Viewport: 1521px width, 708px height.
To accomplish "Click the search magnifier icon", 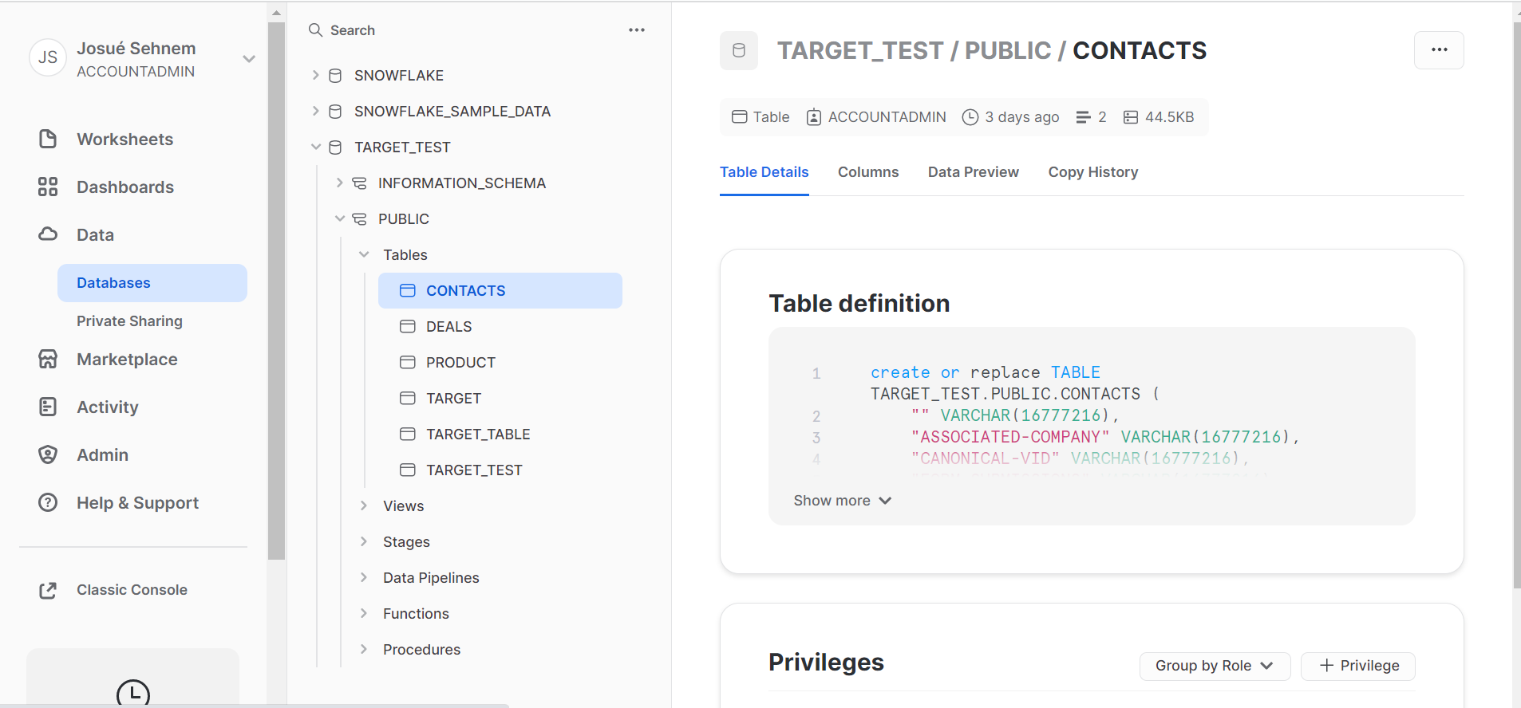I will [315, 30].
